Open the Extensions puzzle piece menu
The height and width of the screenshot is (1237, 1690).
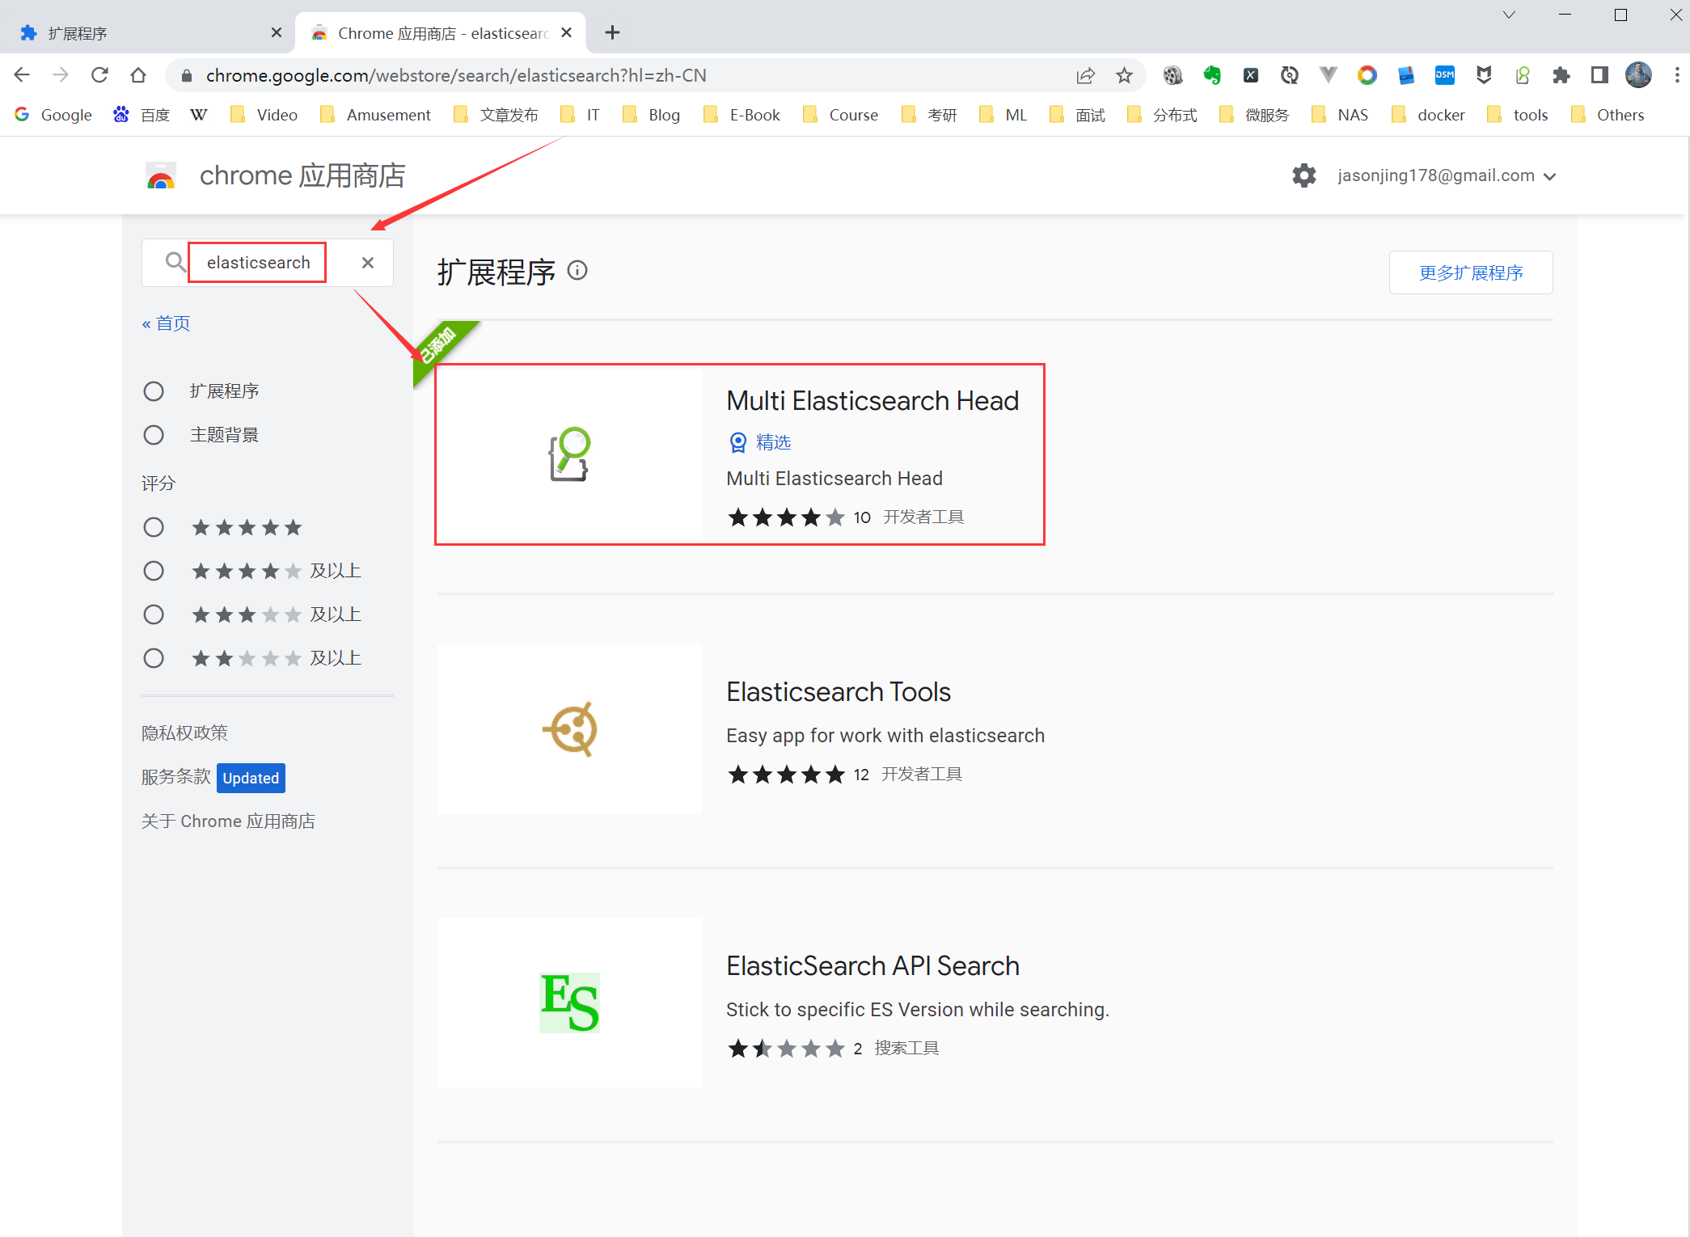1561,75
